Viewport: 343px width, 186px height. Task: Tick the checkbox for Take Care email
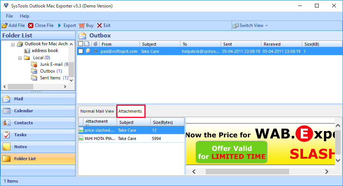click(80, 51)
